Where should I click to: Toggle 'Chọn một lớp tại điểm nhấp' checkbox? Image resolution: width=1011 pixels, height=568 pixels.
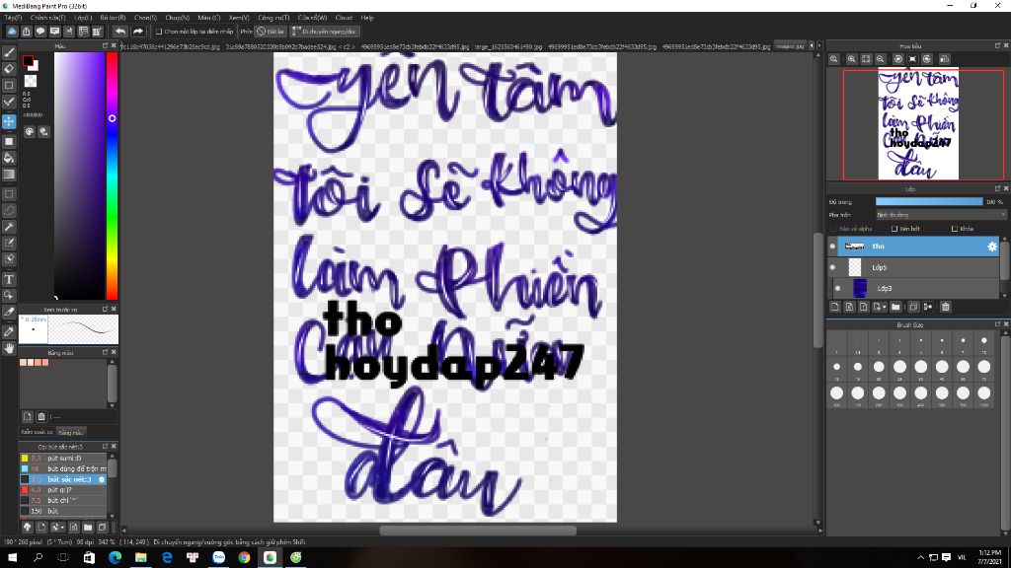(x=159, y=31)
